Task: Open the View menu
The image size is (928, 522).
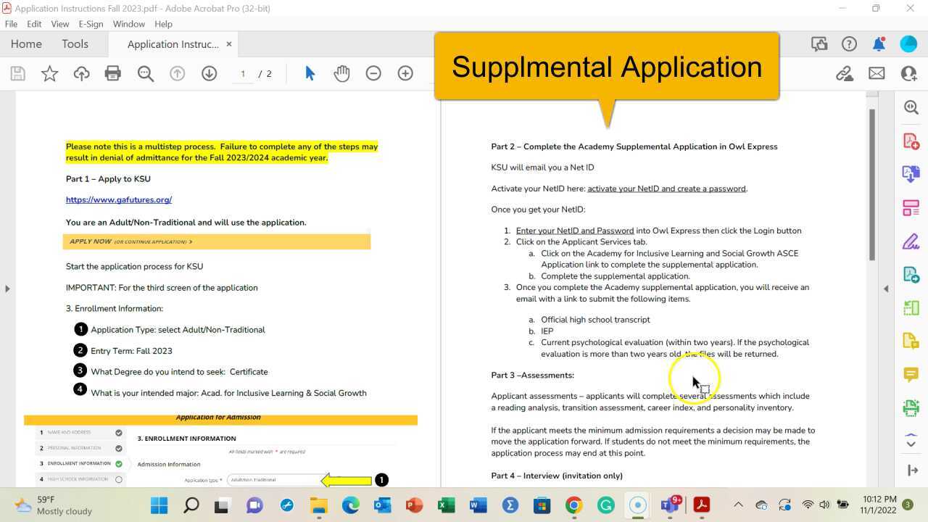Action: tap(59, 23)
